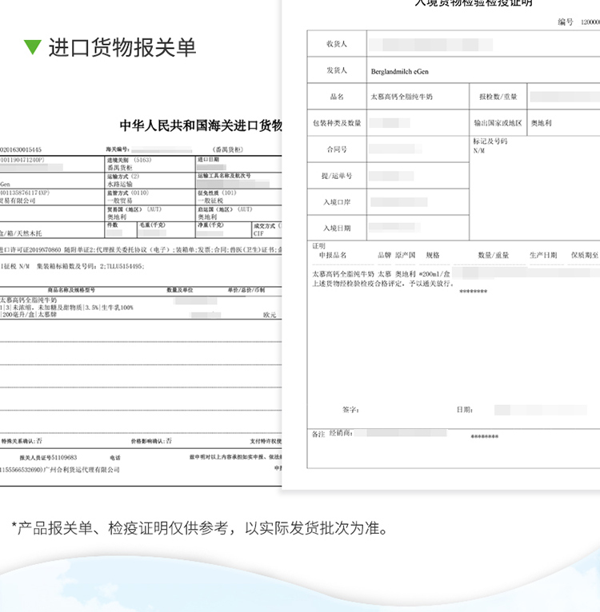Viewport: 600px width, 612px height.
Task: Click the 启运国(地区) (AUT) label
Action: point(225,209)
